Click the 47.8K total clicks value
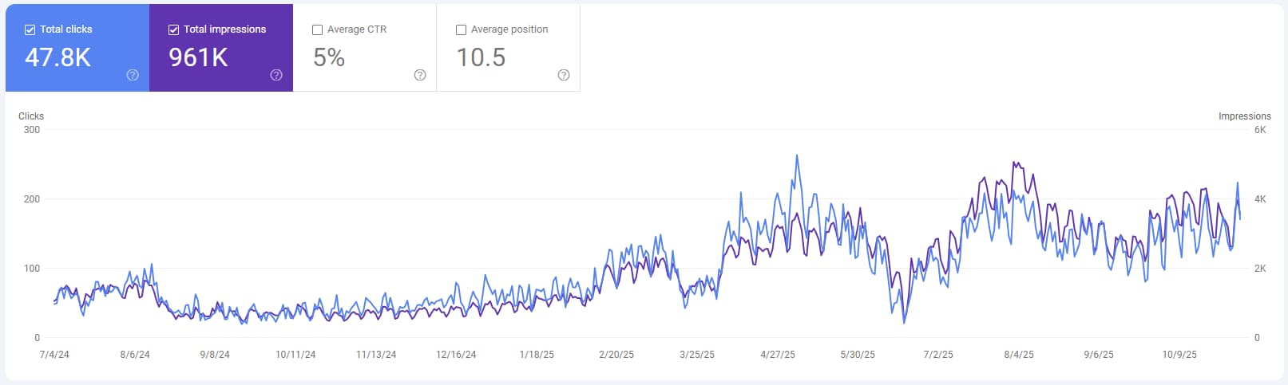The width and height of the screenshot is (1288, 385). (x=57, y=57)
